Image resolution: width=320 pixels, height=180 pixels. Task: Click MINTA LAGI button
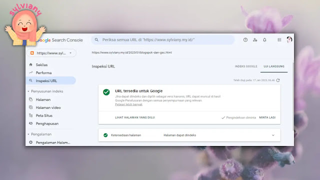coord(267,117)
